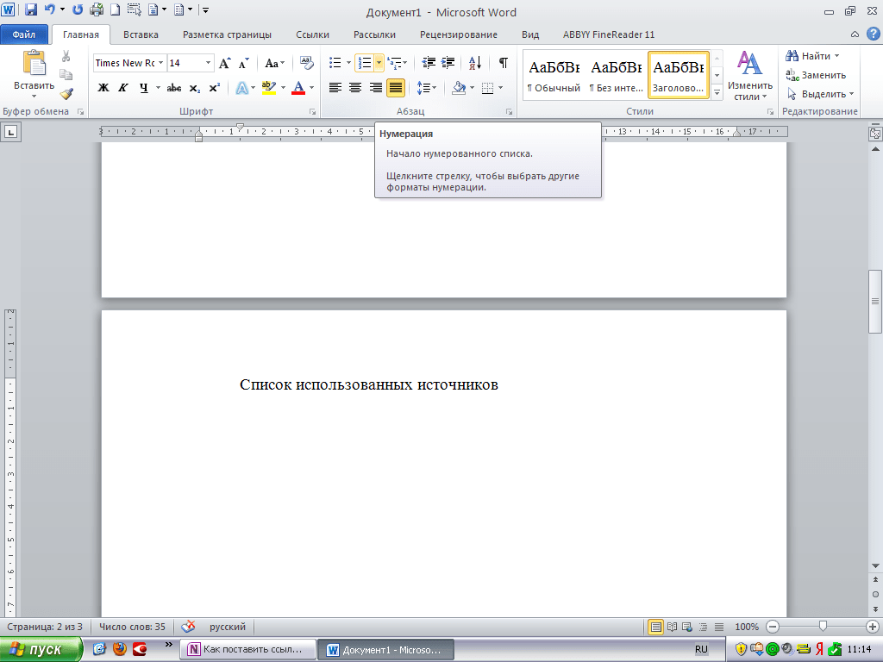The image size is (883, 662).
Task: Click the red font color swatch
Action: pos(298,88)
